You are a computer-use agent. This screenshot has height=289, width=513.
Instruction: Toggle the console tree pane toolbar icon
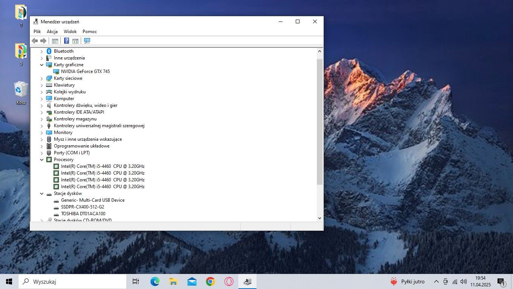pyautogui.click(x=55, y=41)
